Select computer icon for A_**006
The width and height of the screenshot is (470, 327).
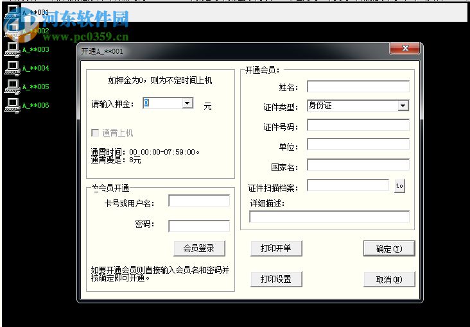click(12, 105)
